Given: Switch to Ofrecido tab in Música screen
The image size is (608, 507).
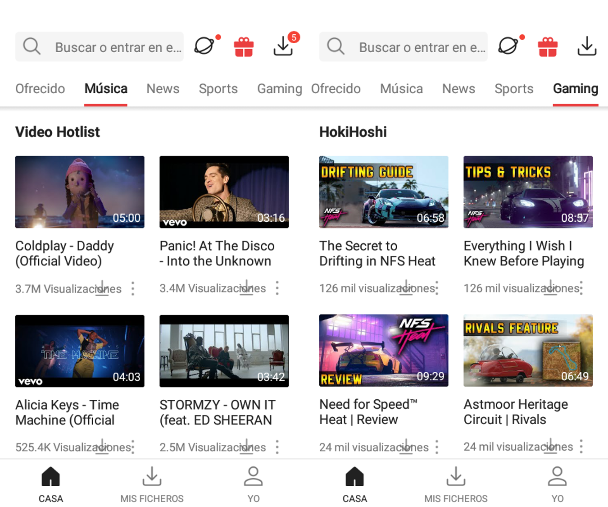Looking at the screenshot, I should click(x=40, y=89).
